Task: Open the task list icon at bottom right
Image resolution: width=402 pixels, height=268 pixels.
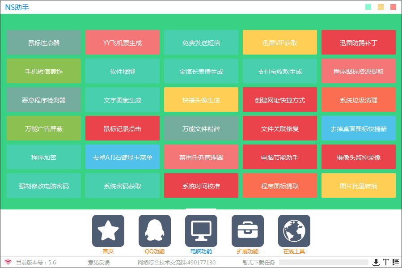Action: coord(394,263)
